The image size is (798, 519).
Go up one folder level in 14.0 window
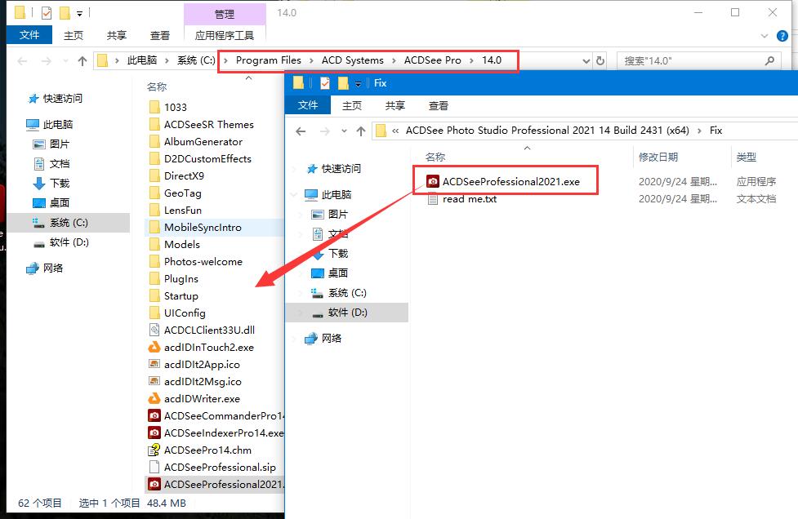[82, 61]
